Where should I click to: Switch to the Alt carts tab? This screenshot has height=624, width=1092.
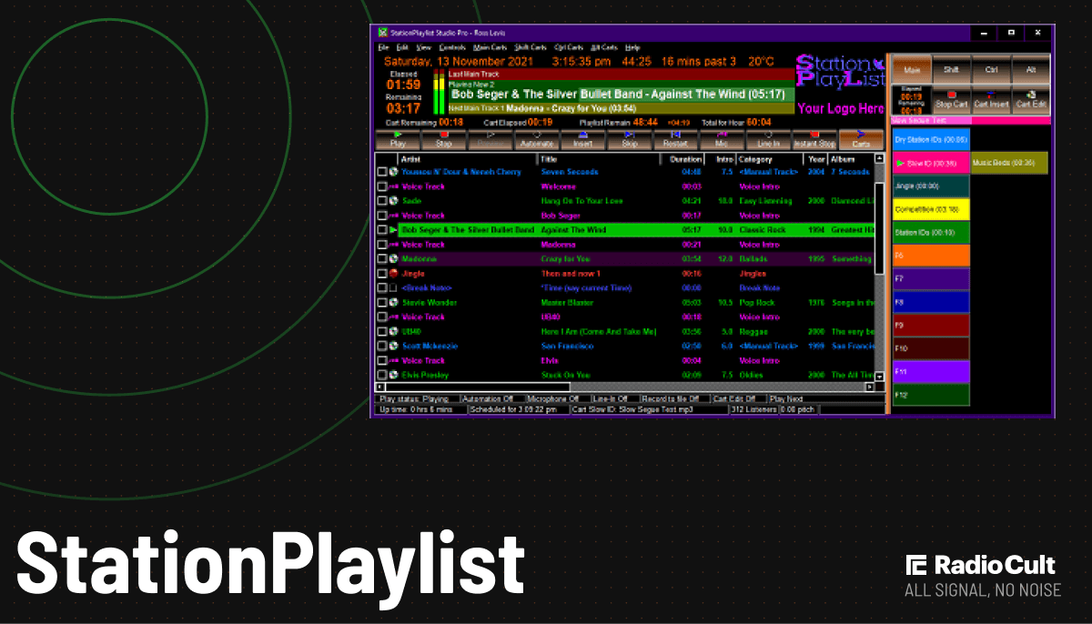tap(1031, 69)
